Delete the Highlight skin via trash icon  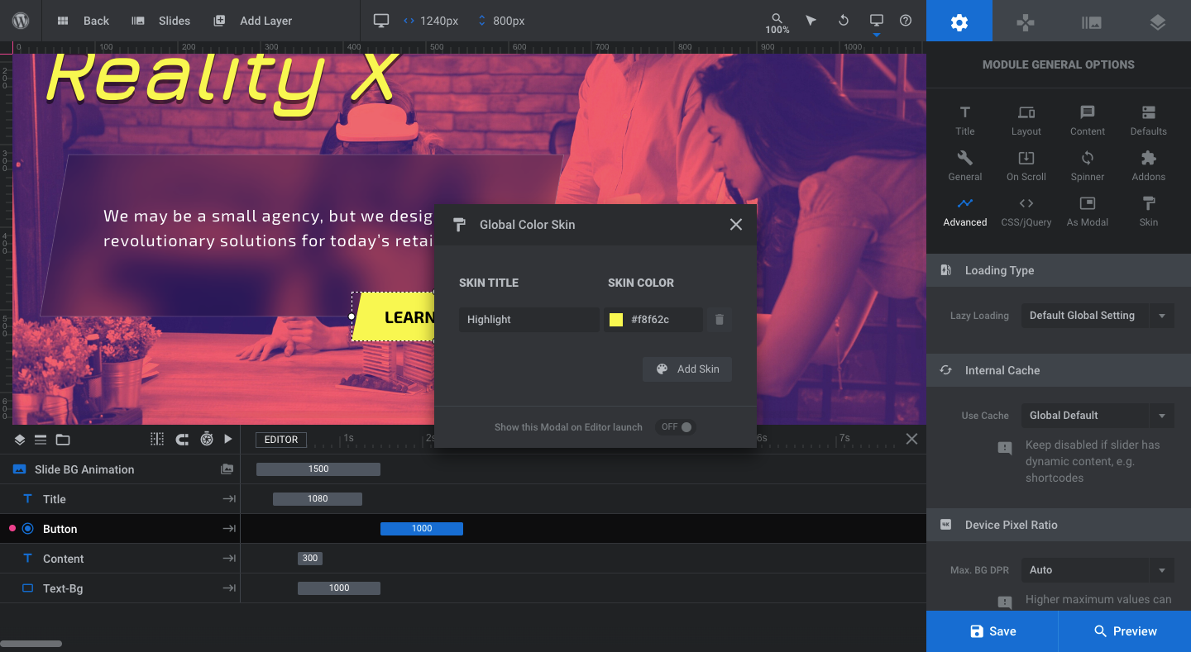pyautogui.click(x=720, y=320)
